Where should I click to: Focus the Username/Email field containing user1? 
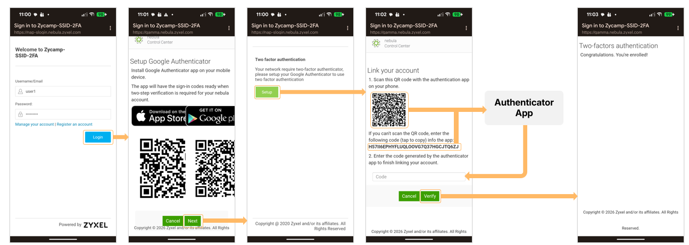point(63,91)
